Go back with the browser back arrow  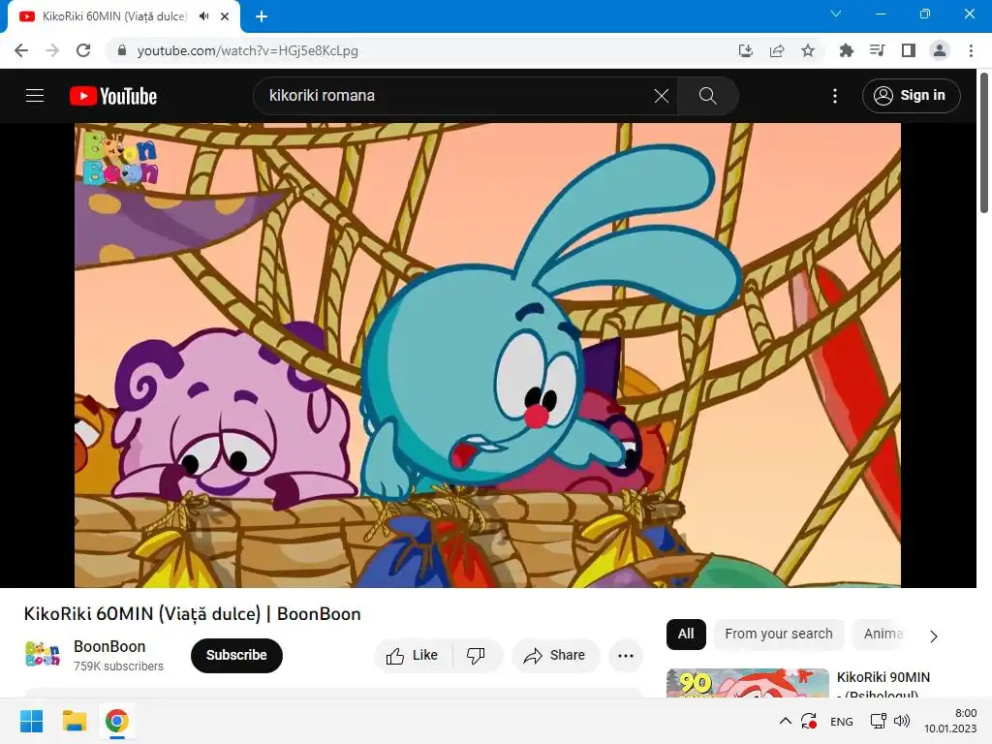click(21, 50)
